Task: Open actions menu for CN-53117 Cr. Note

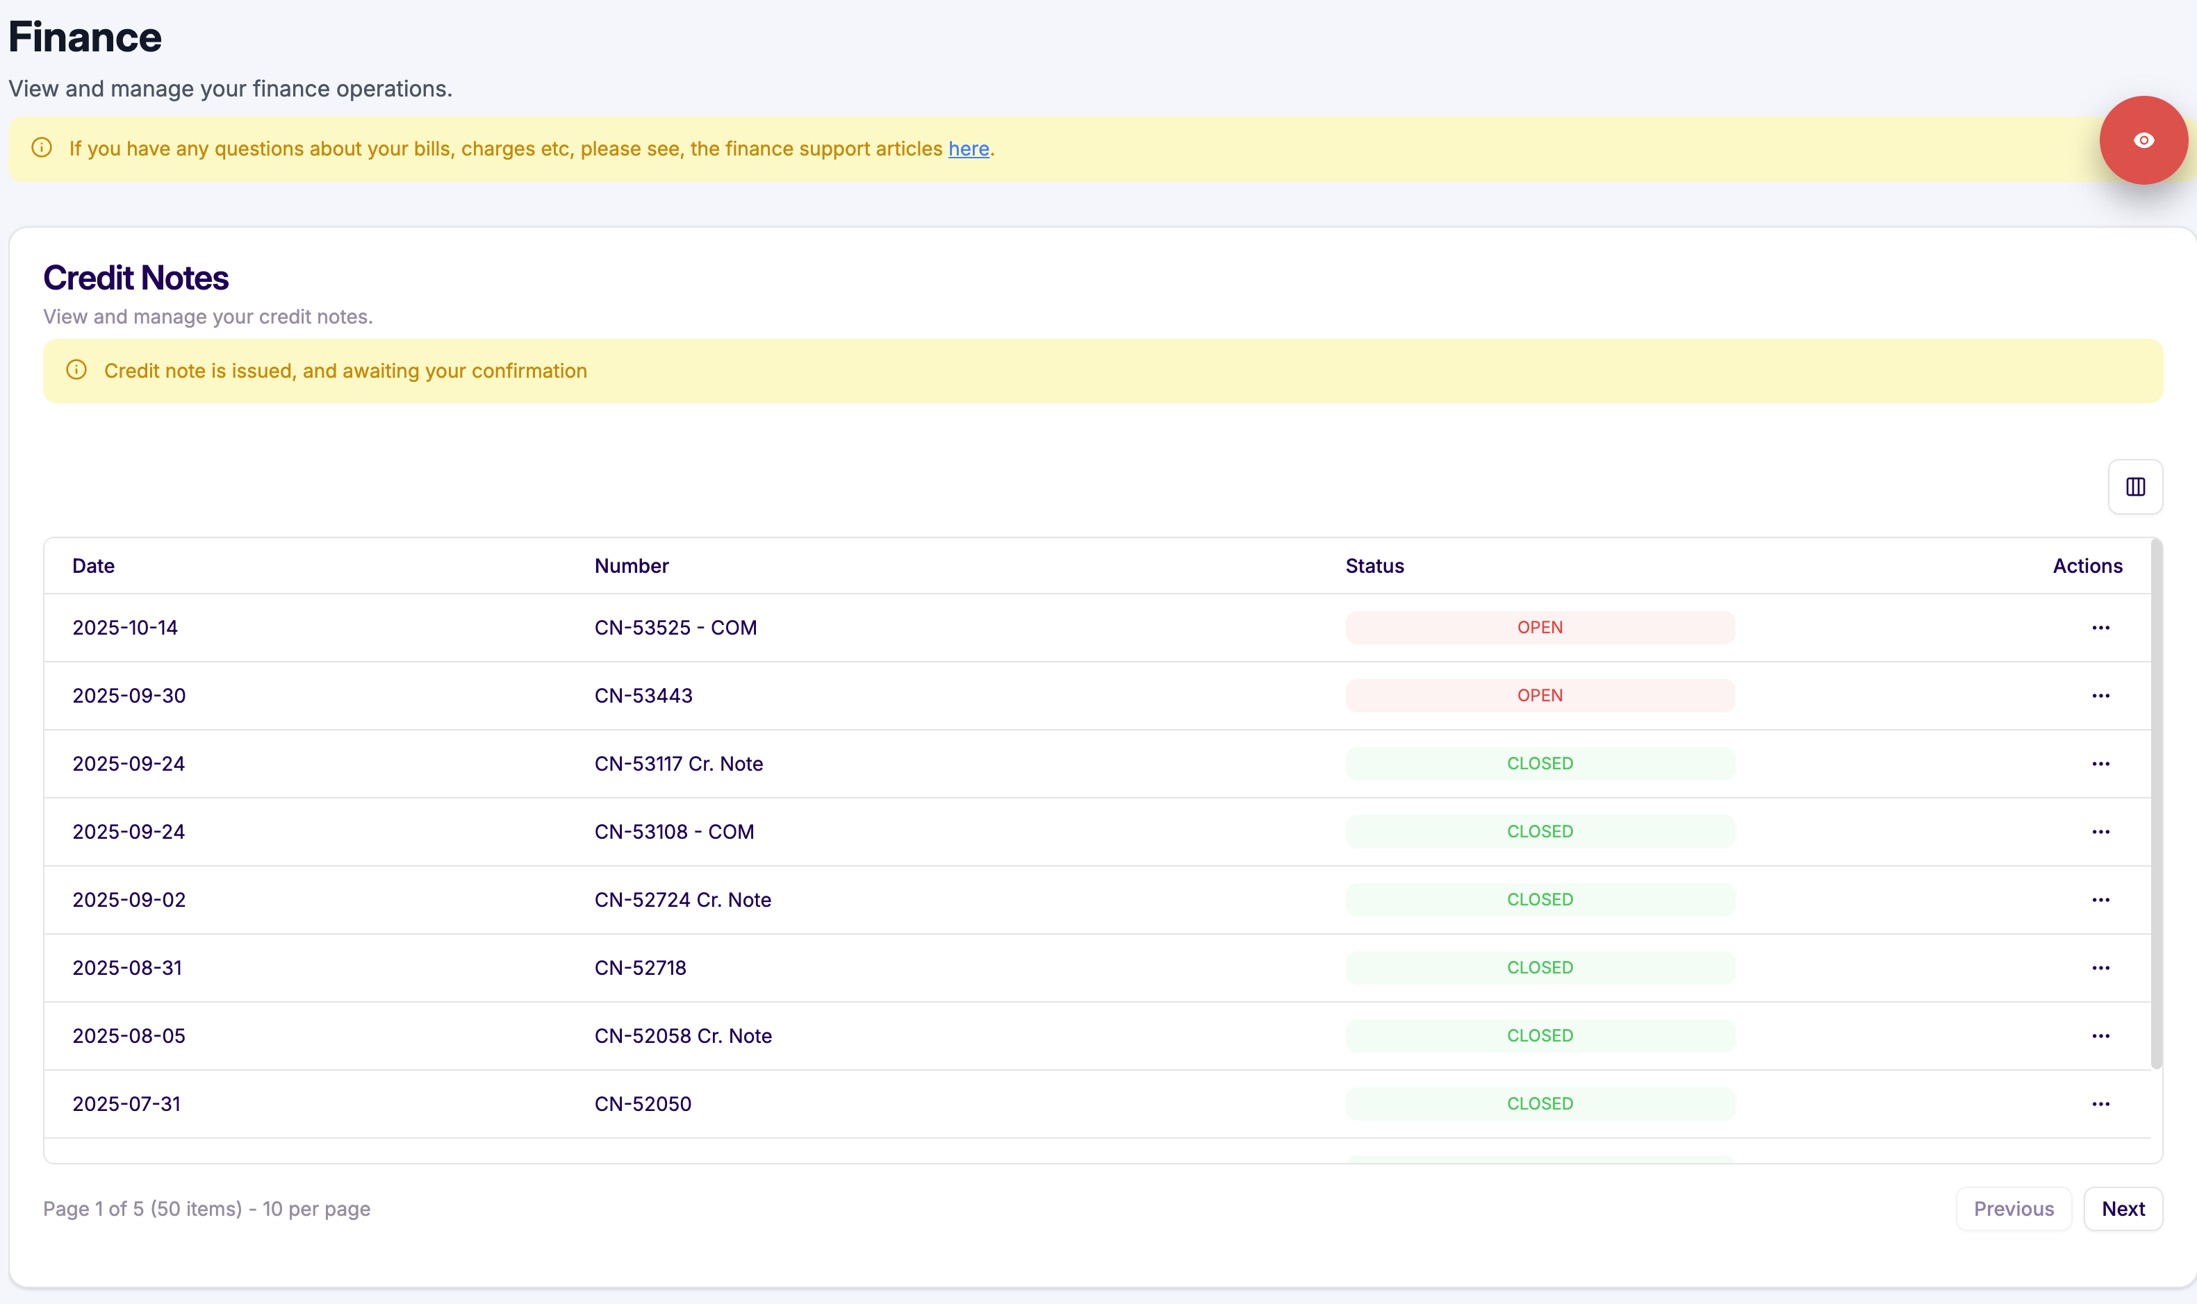Action: pyautogui.click(x=2100, y=764)
